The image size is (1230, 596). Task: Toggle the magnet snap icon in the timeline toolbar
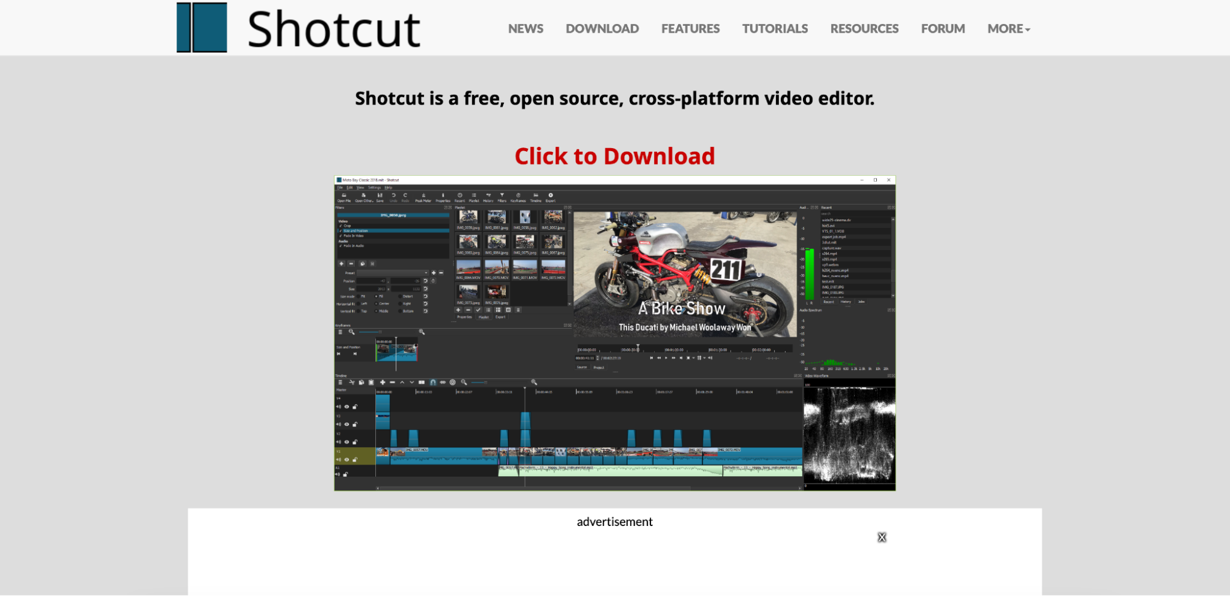pos(433,382)
